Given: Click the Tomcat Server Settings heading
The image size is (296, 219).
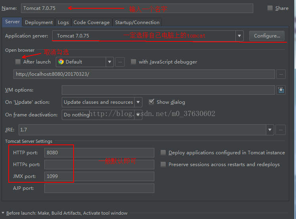Looking at the screenshot, I should (29, 141).
